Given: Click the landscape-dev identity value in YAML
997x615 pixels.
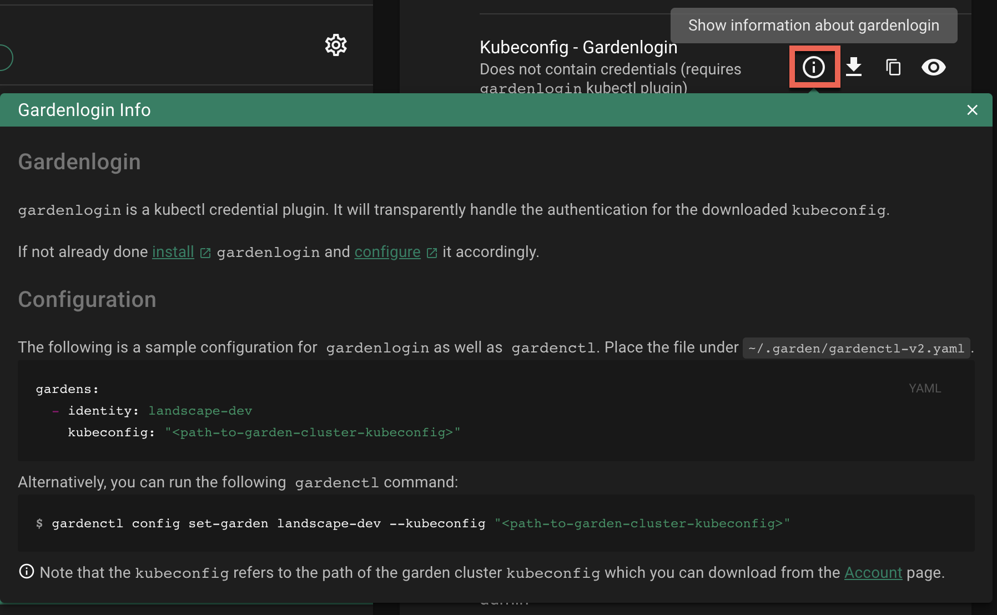Looking at the screenshot, I should tap(200, 411).
